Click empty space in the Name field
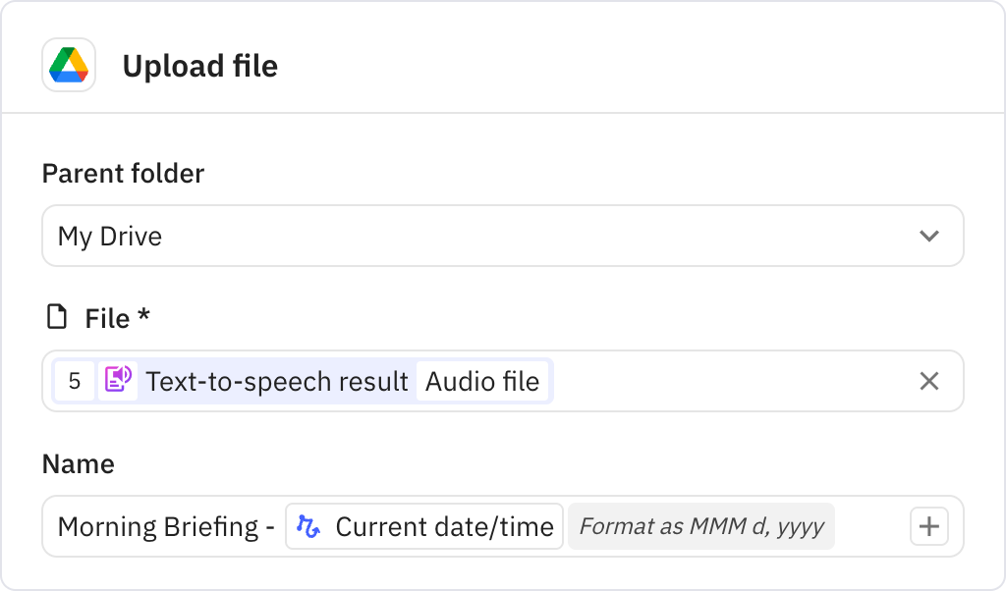Image resolution: width=1006 pixels, height=591 pixels. tap(870, 527)
